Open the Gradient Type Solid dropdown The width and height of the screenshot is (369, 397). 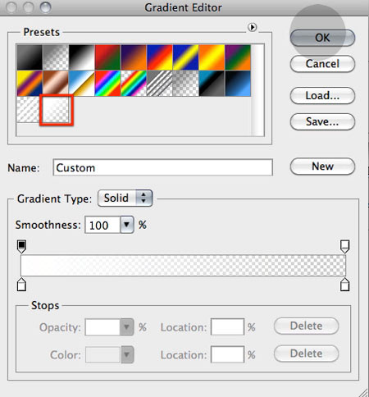[125, 198]
